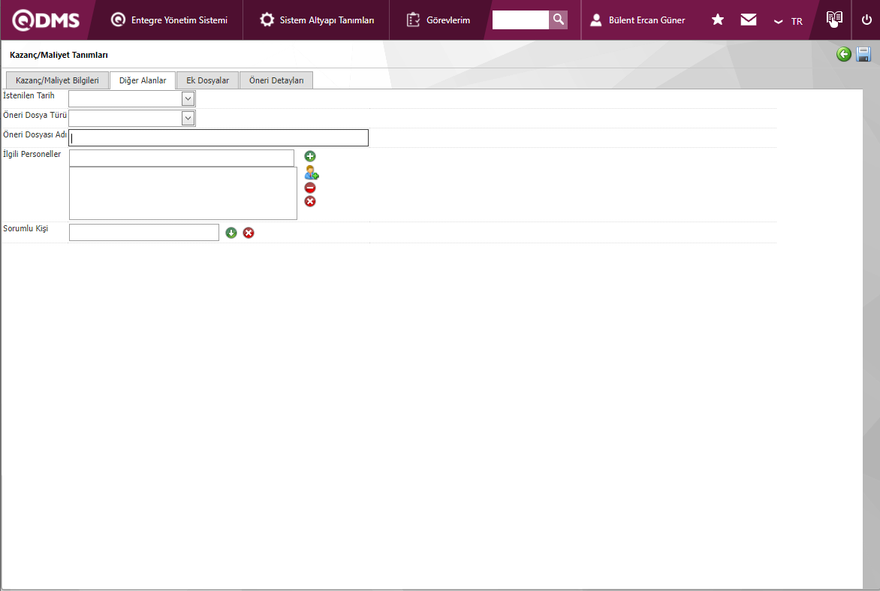880x591 pixels.
Task: Open the messages envelope icon
Action: (x=748, y=20)
